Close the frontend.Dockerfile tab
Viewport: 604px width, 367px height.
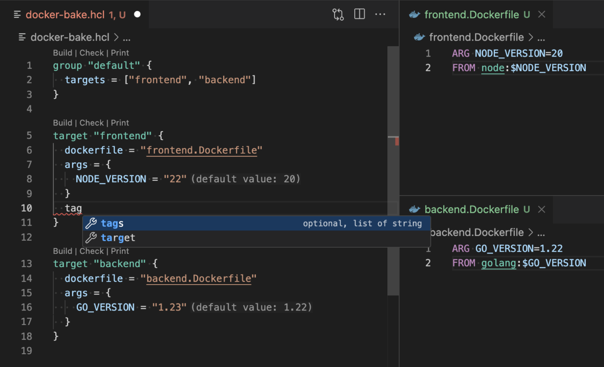point(541,15)
